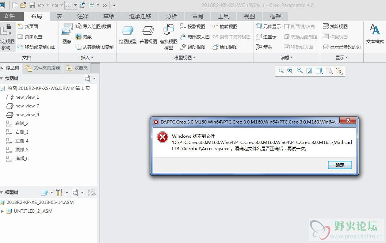The image size is (386, 243).
Task: Click Move or Copy Sheets (移动或复制页面)
Action: pos(37,47)
